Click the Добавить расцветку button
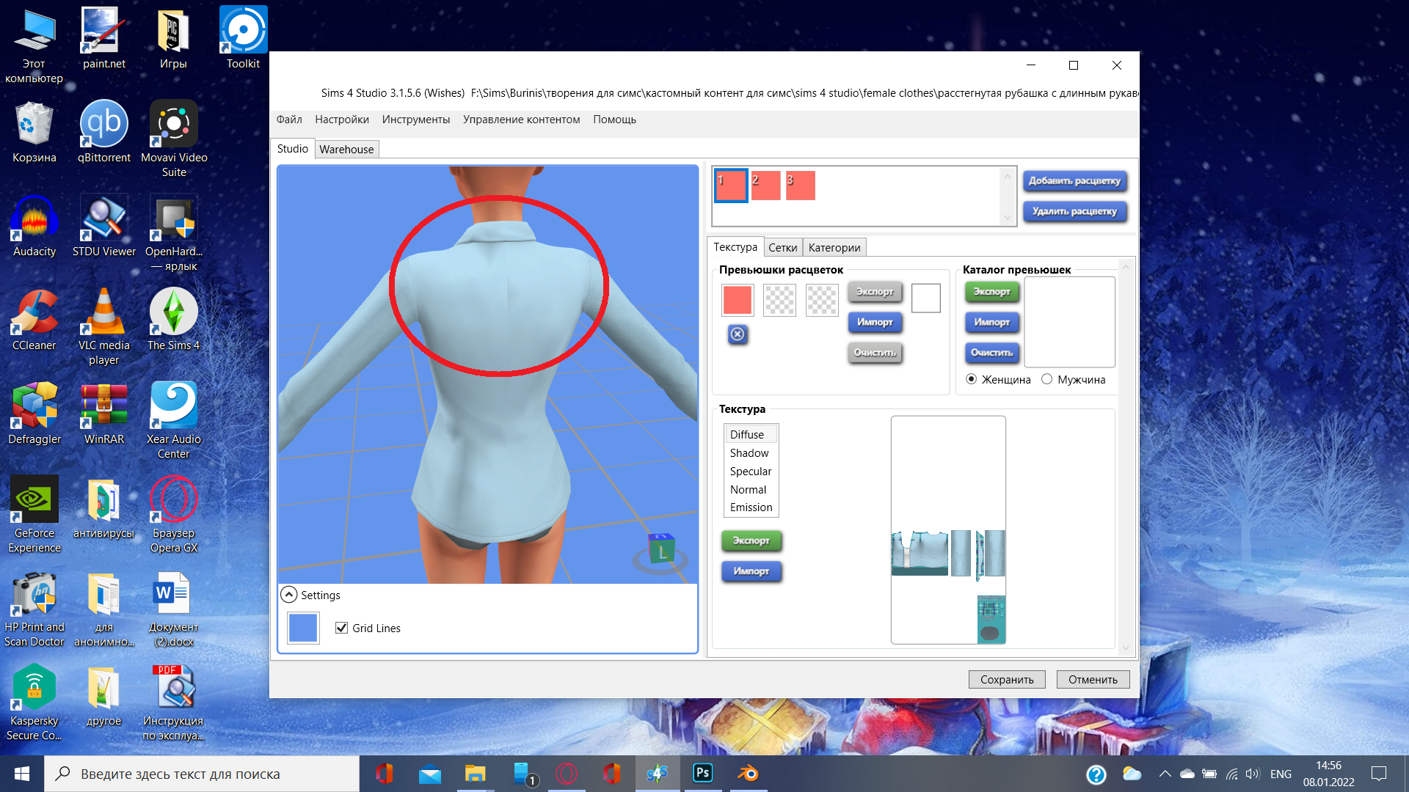 point(1074,180)
